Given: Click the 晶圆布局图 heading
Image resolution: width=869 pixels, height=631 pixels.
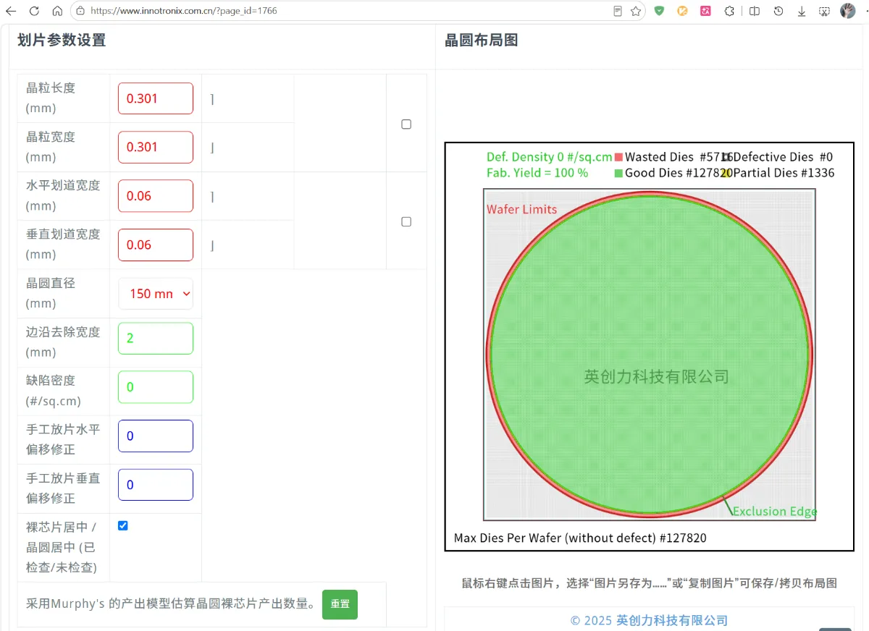Looking at the screenshot, I should pos(481,41).
